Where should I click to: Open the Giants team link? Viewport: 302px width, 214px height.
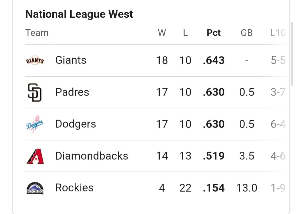71,60
